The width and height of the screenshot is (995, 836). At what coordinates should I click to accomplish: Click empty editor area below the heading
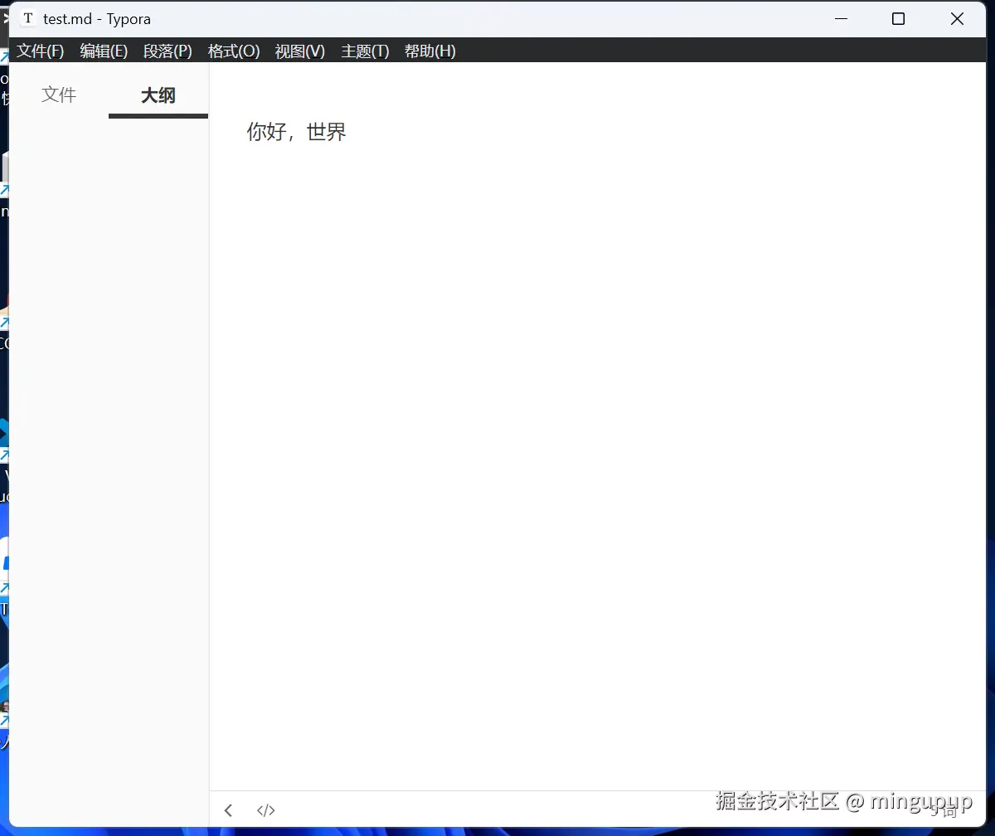click(580, 415)
